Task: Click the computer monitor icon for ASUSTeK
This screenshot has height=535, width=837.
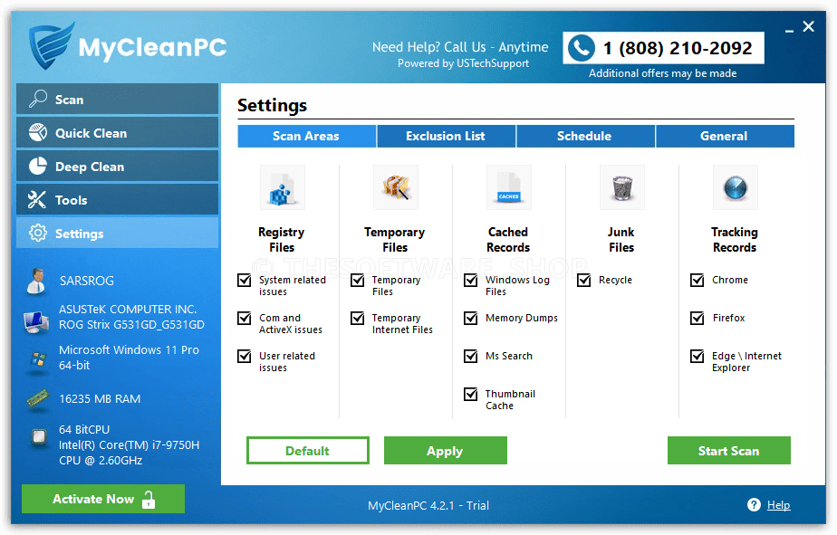Action: 36,321
